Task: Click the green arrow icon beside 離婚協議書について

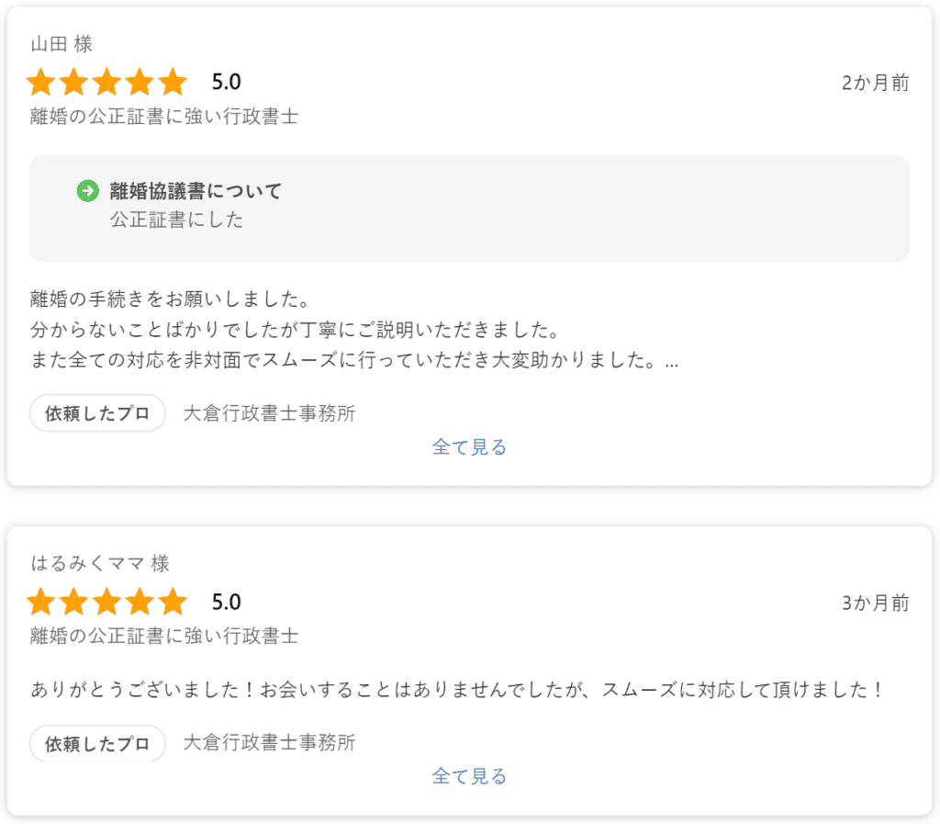Action: pyautogui.click(x=87, y=191)
